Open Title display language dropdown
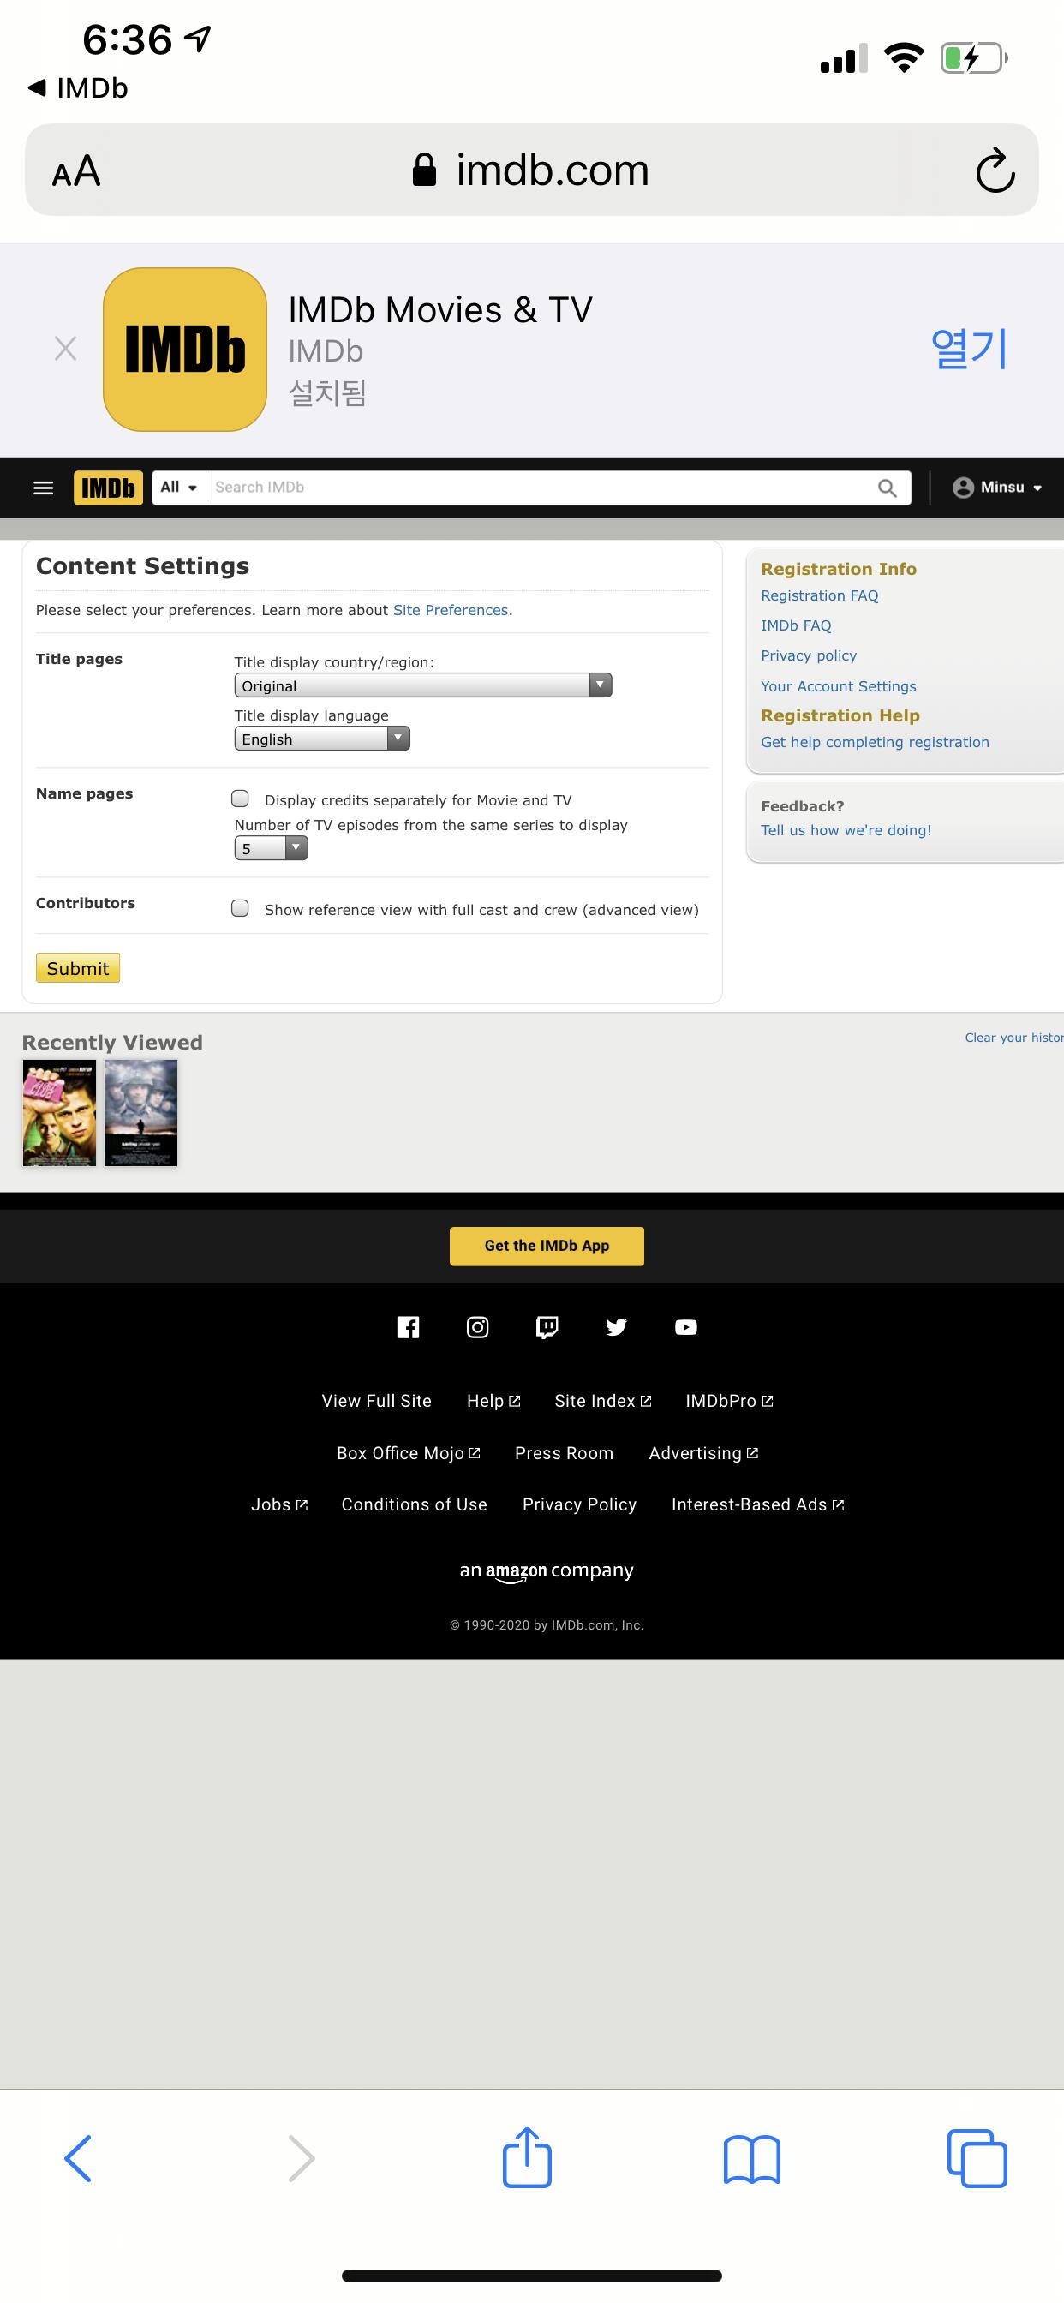1064x2303 pixels. [x=322, y=739]
